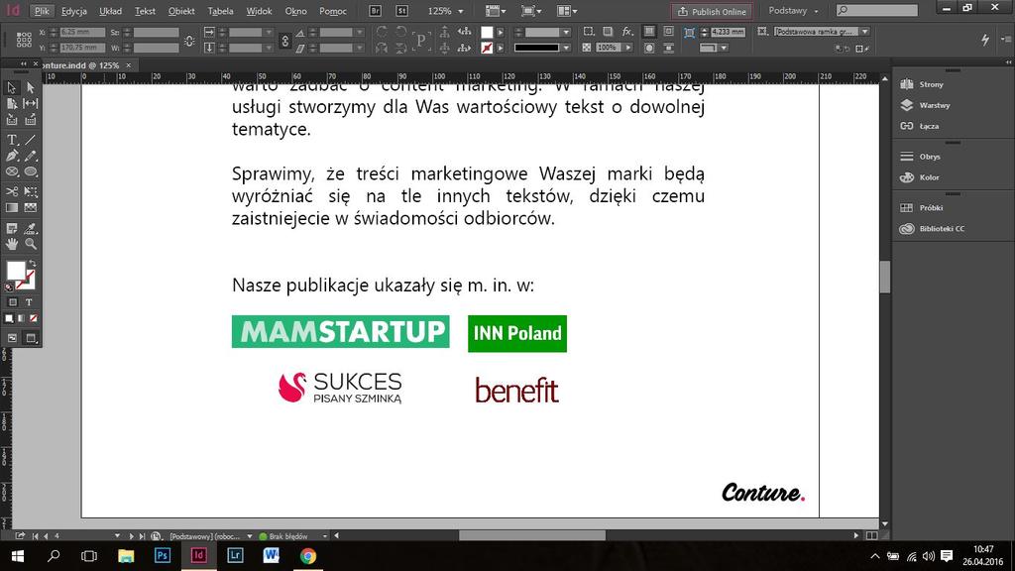The width and height of the screenshot is (1015, 571).
Task: Swap fill and stroke arrows
Action: click(32, 263)
